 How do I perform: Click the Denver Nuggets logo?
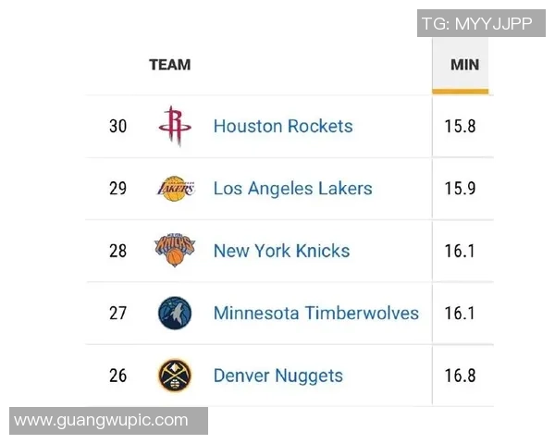click(x=175, y=376)
